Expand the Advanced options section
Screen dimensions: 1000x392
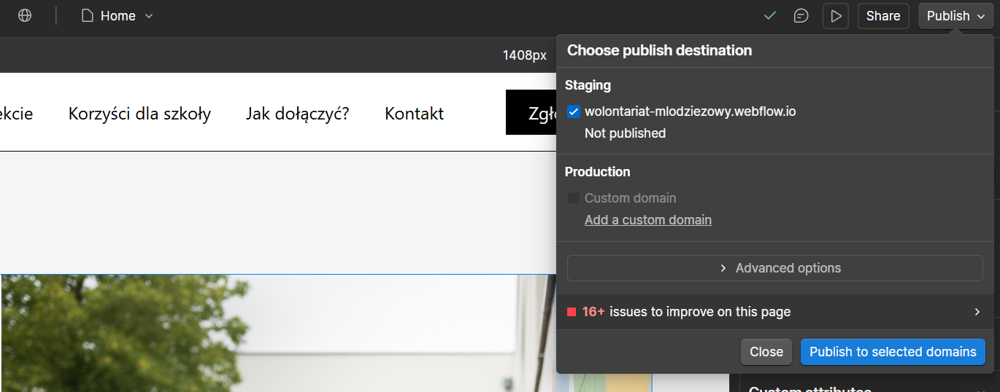(774, 268)
